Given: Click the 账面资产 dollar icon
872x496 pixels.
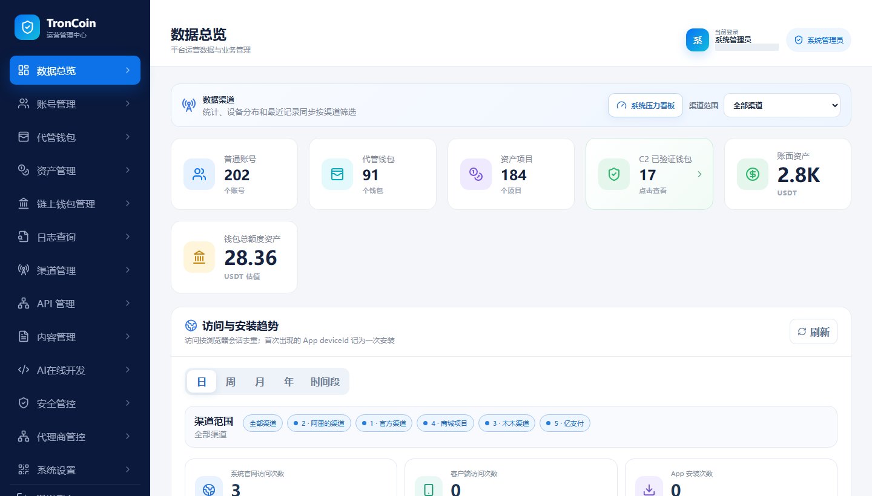Looking at the screenshot, I should (x=753, y=174).
